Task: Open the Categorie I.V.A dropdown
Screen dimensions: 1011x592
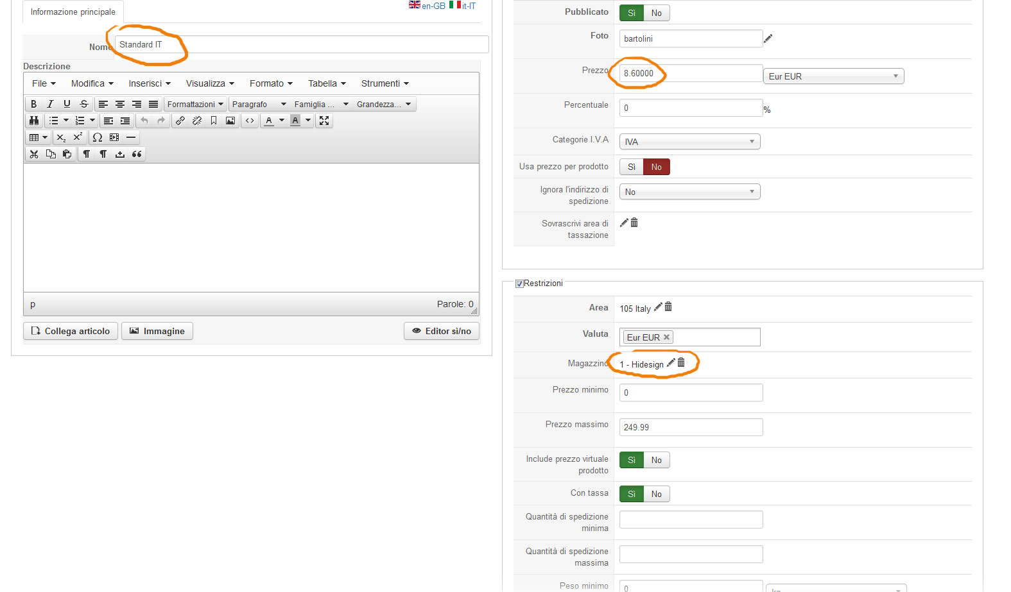Action: (x=689, y=142)
